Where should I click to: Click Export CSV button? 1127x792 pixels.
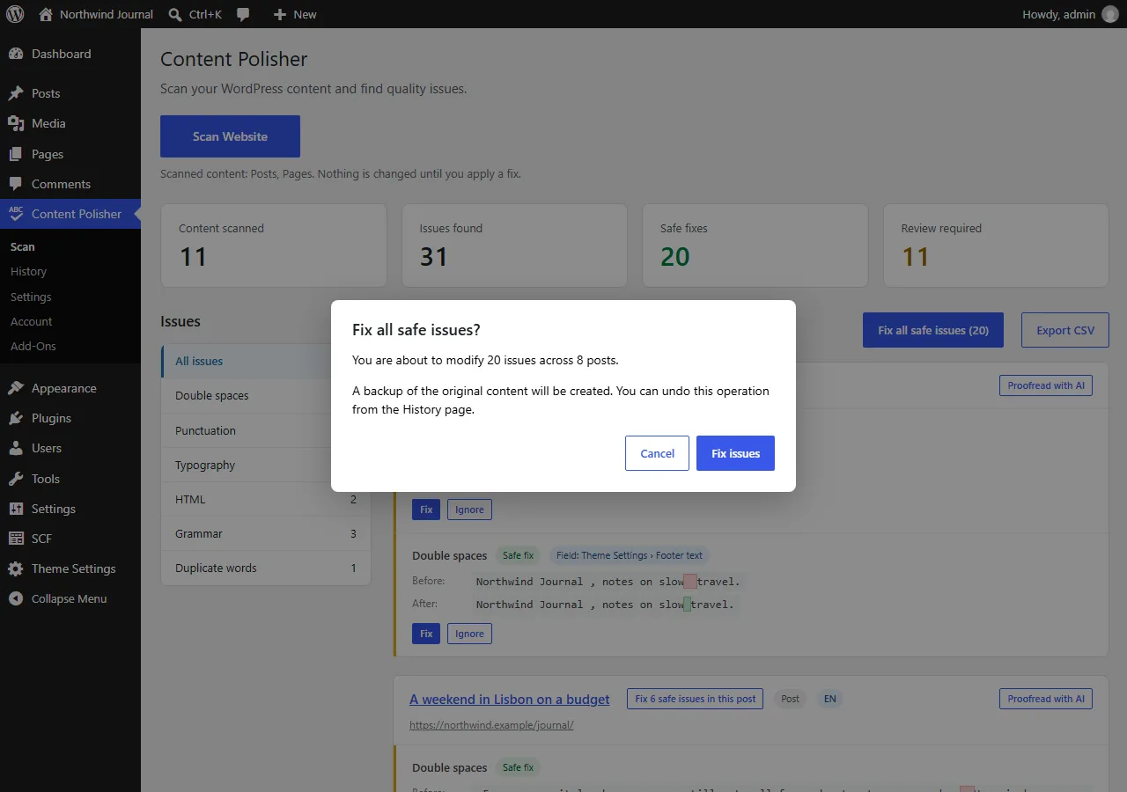point(1065,330)
